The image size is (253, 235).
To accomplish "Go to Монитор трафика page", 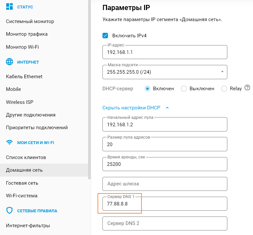I will click(27, 34).
